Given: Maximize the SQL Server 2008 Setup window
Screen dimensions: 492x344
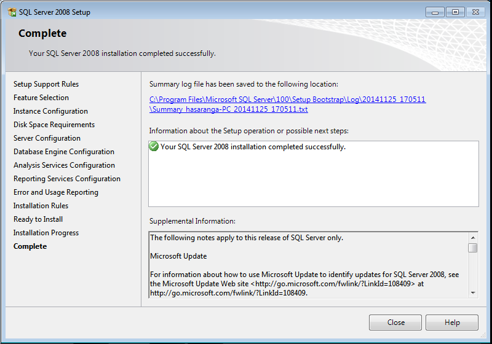Looking at the screenshot, I should [x=455, y=12].
